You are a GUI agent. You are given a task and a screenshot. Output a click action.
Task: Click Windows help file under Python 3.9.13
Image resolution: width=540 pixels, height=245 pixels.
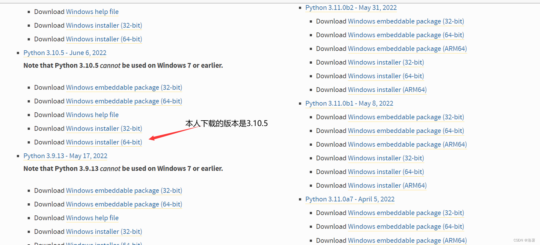92,218
